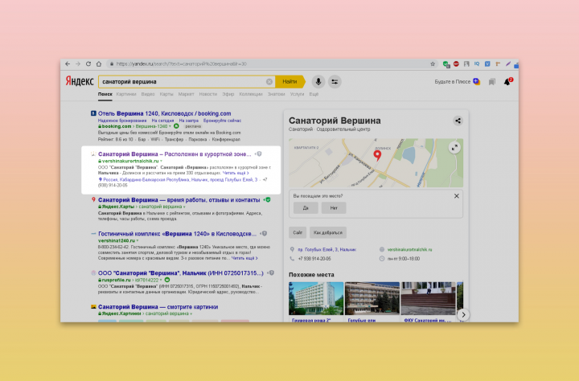
Task: Open the 'пр. Голубых Елей, 3, Нальчик' address link
Action: 326,249
